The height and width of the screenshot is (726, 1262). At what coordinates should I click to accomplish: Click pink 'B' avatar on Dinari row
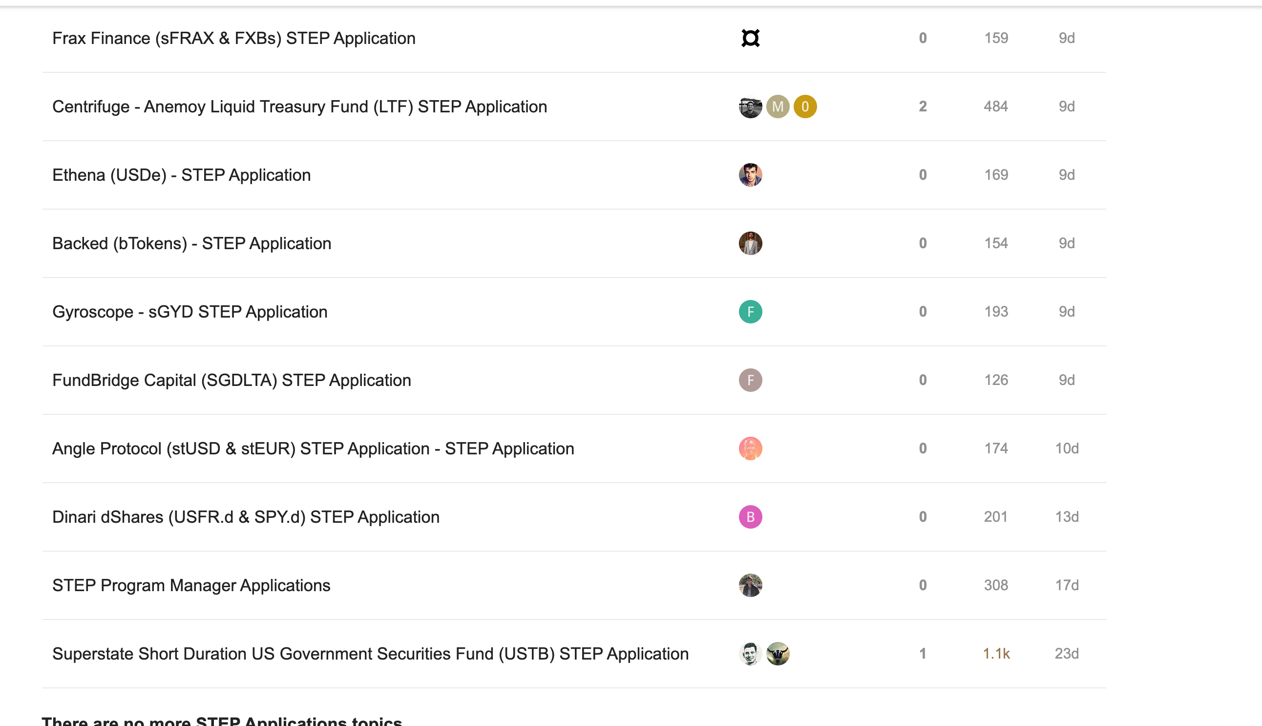click(750, 517)
